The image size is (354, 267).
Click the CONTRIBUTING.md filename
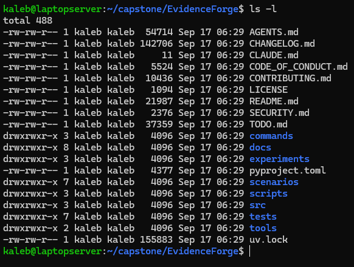(290, 78)
